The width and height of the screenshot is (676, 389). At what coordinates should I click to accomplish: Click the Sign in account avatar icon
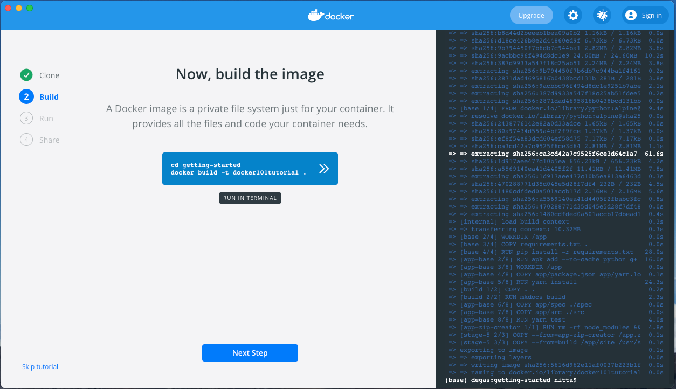631,16
